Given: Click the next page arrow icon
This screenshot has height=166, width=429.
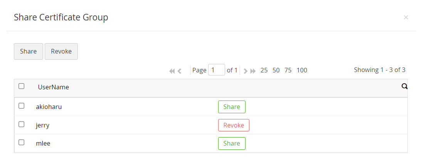Looking at the screenshot, I should click(246, 71).
